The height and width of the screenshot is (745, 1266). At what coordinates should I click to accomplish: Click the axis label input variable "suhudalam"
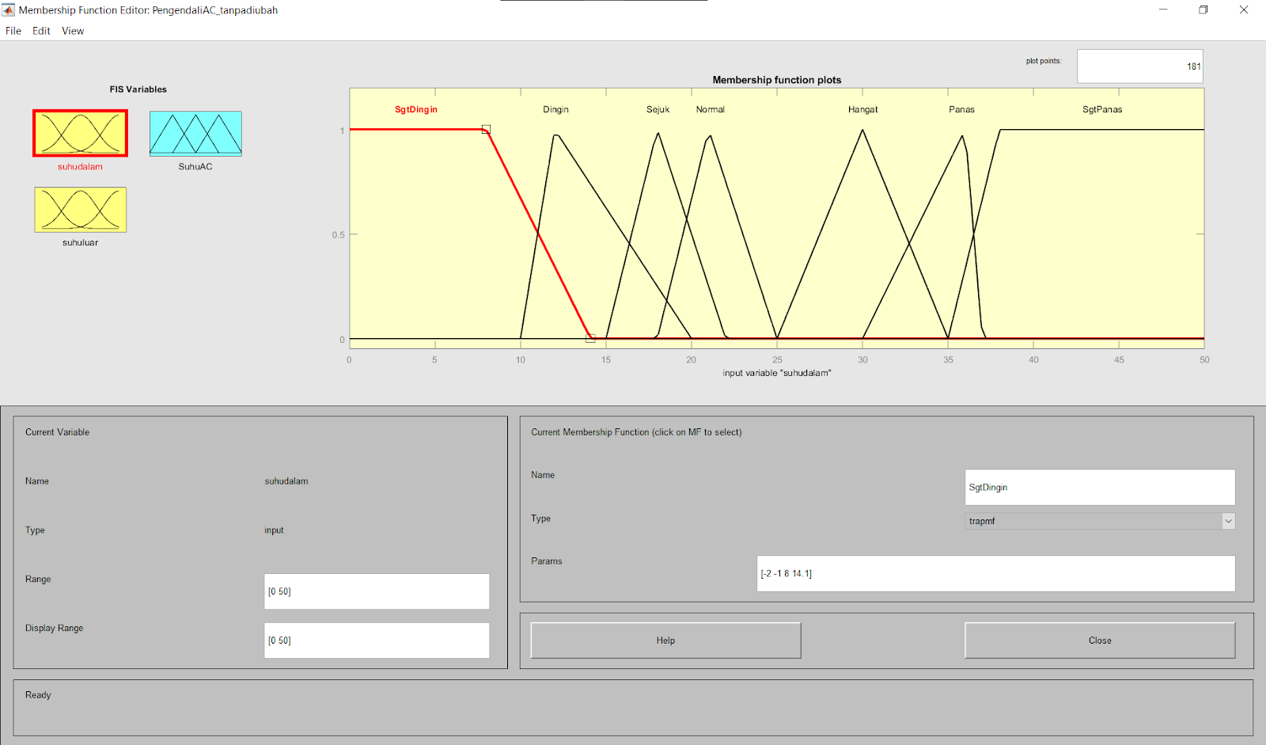(x=777, y=373)
